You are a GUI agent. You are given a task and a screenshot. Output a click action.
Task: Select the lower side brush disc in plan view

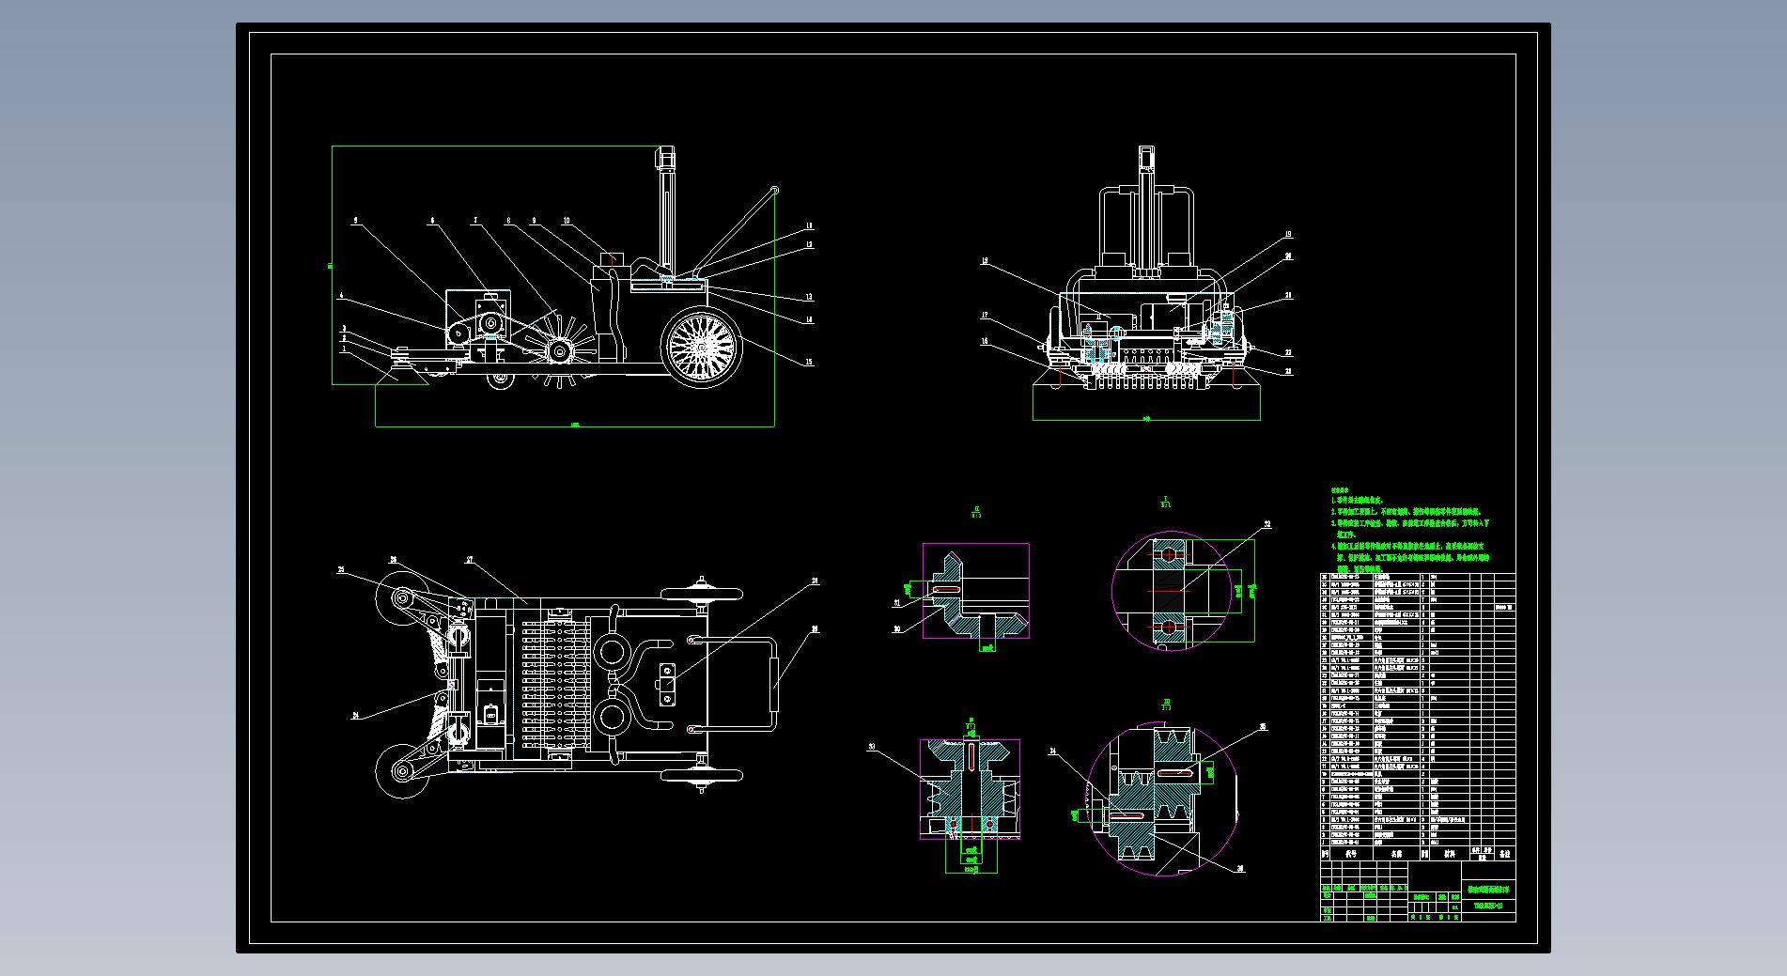pos(401,769)
